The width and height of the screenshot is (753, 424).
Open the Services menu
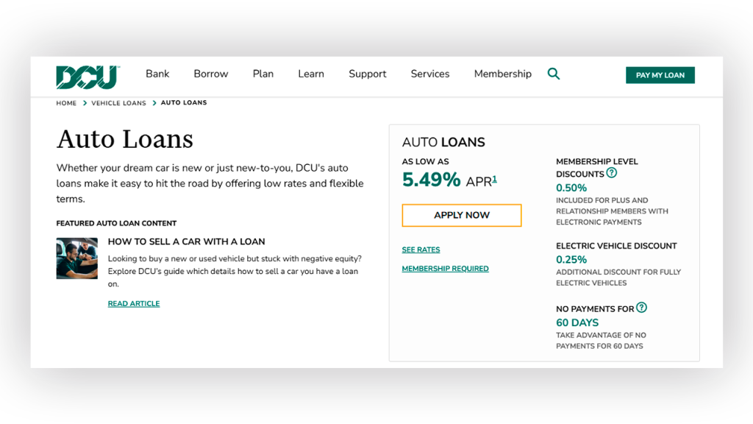click(x=430, y=74)
